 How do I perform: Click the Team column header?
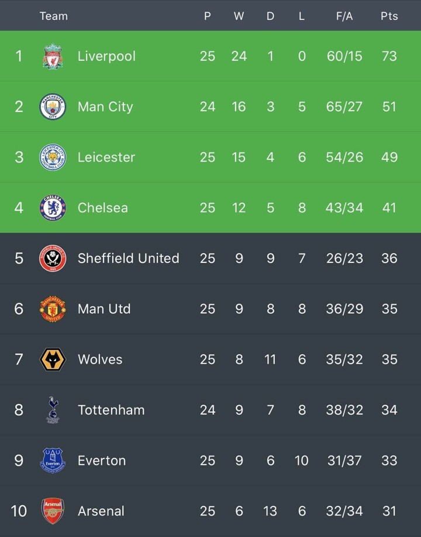53,16
